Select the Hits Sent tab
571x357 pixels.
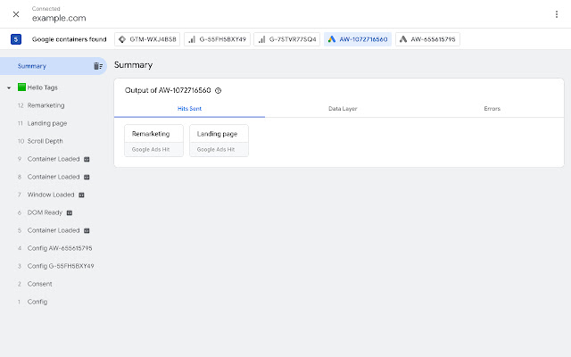coord(189,108)
